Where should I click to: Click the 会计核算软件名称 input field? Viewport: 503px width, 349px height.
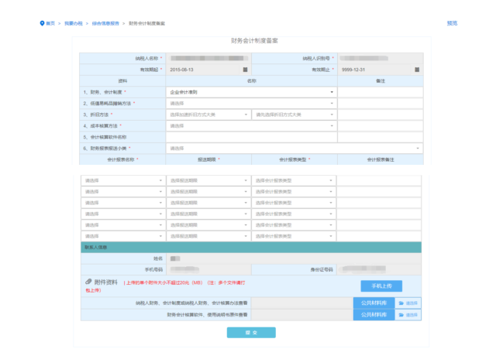click(251, 137)
